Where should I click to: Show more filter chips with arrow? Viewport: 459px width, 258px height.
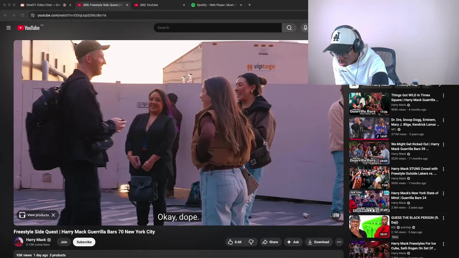click(440, 85)
